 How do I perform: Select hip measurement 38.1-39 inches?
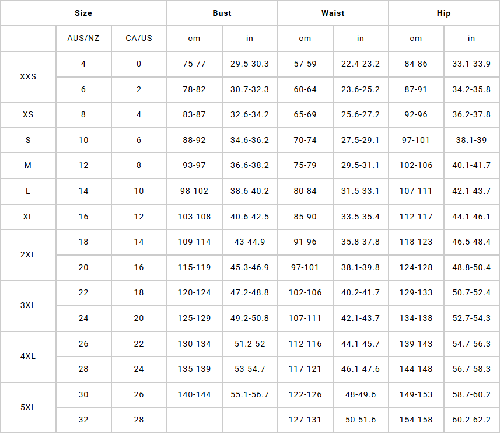point(471,141)
